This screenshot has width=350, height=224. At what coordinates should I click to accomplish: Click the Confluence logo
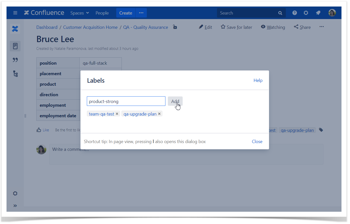pos(44,13)
